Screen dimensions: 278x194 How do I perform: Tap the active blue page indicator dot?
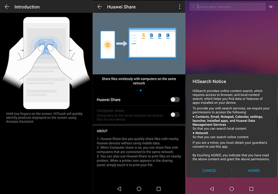(141, 91)
